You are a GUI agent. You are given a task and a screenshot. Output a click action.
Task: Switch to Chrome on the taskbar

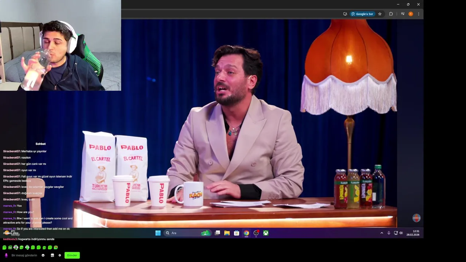coord(246,233)
